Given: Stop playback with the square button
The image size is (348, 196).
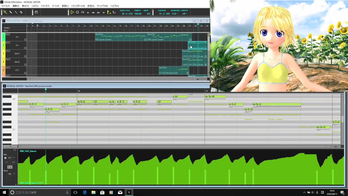Looking at the screenshot, I should point(77,12).
